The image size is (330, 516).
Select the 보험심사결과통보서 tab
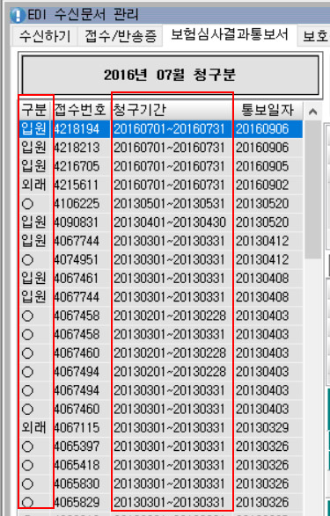(230, 35)
